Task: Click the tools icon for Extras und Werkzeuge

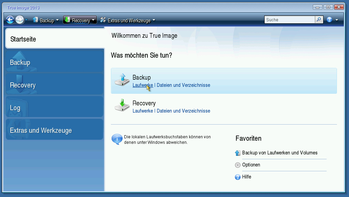Action: pos(103,20)
